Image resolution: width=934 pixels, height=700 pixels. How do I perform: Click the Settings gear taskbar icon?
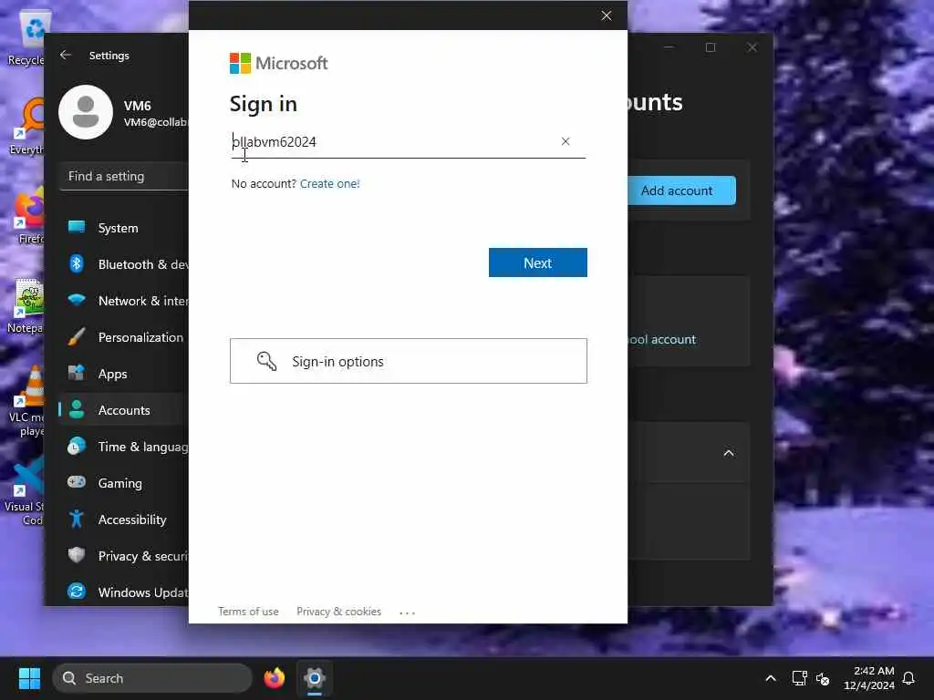click(315, 678)
